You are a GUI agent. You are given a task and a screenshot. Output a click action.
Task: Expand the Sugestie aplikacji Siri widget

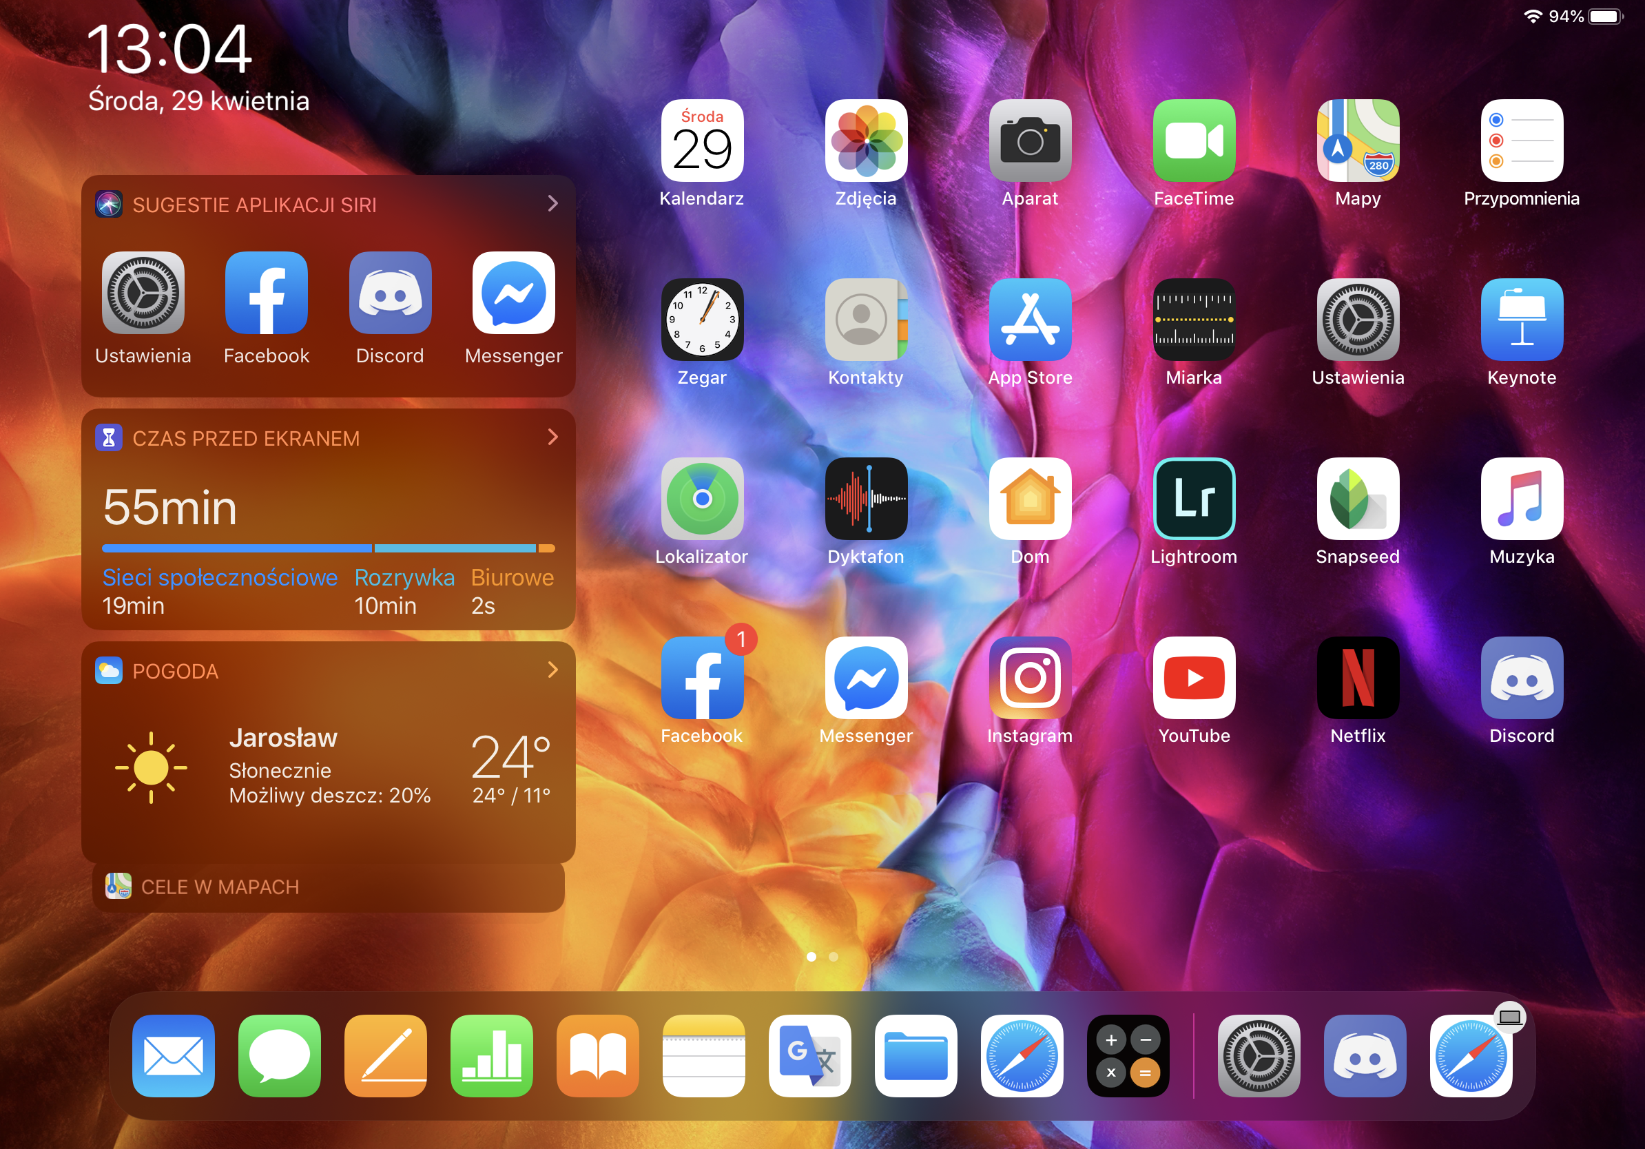point(552,203)
